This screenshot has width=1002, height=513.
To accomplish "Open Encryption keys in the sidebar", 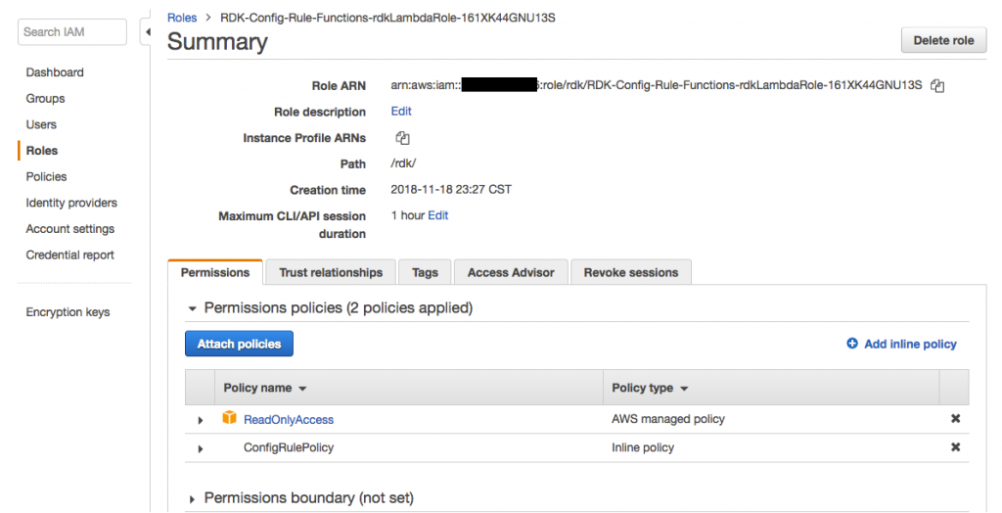I will click(x=68, y=312).
